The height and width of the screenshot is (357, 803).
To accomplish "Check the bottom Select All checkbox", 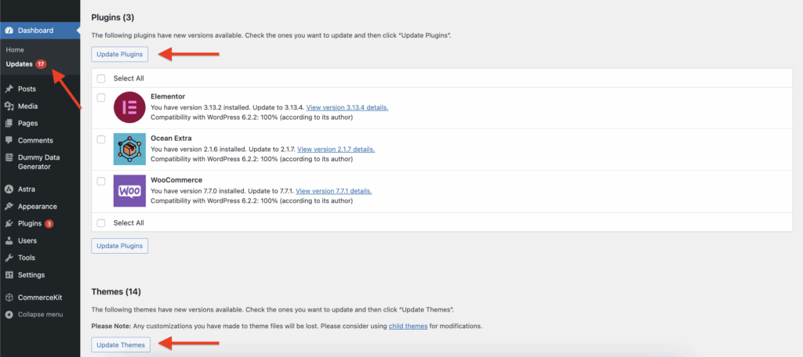I will coord(101,223).
